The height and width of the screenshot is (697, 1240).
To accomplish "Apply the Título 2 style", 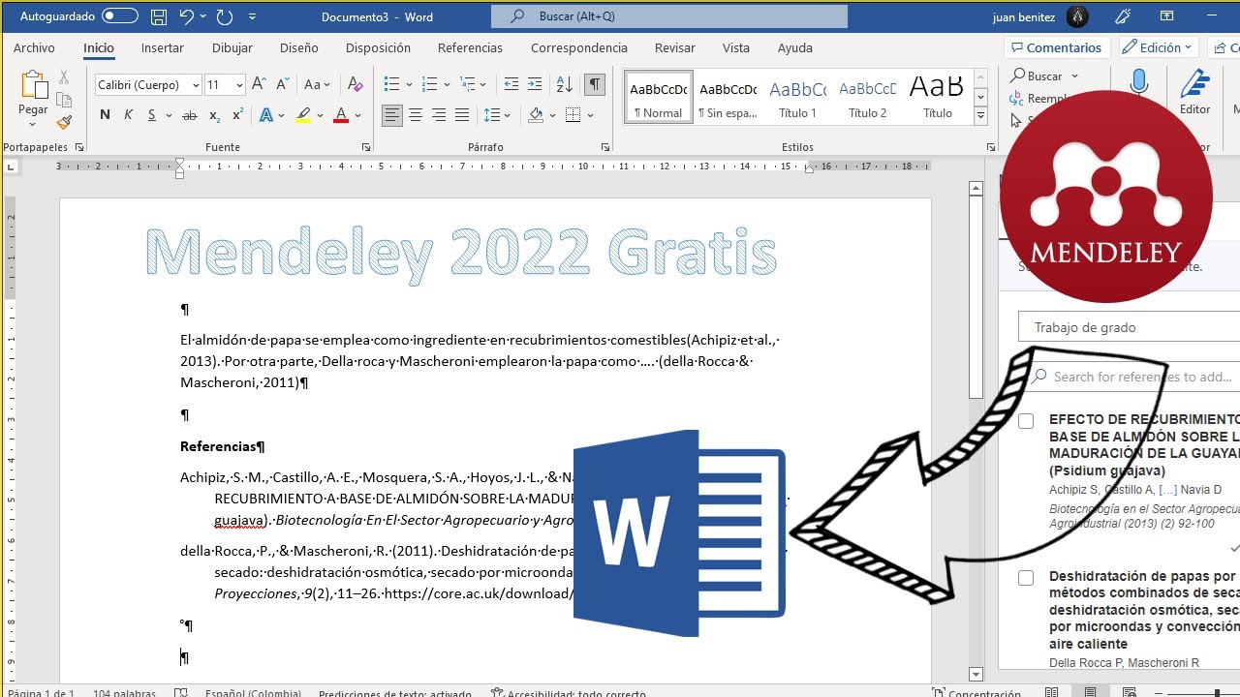I will point(867,97).
